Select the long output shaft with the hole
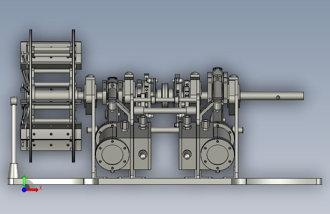This screenshot has width=330, height=214. (x=272, y=96)
